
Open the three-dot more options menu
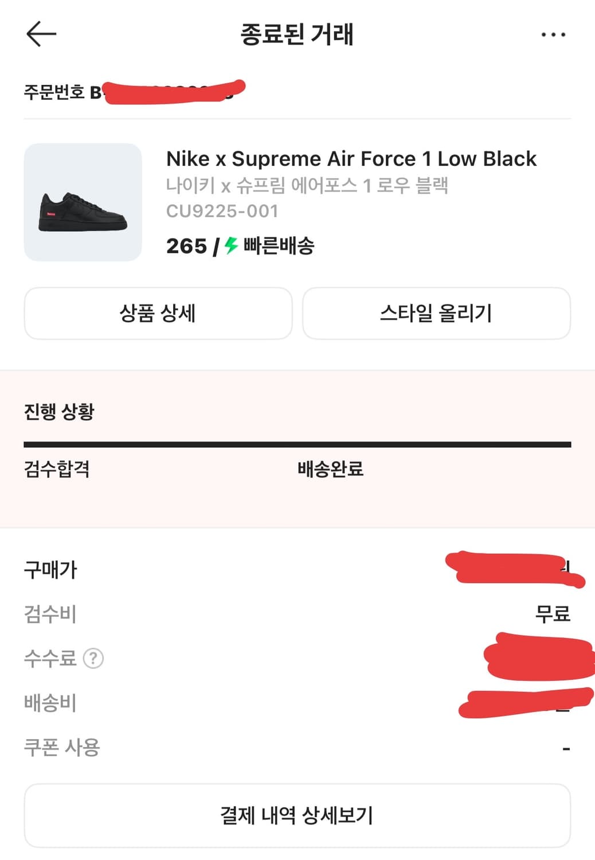[x=553, y=35]
